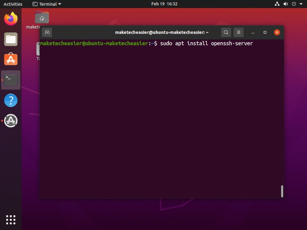Click the volume icon in the top bar
Image resolution: width=307 pixels, height=230 pixels.
285,4
